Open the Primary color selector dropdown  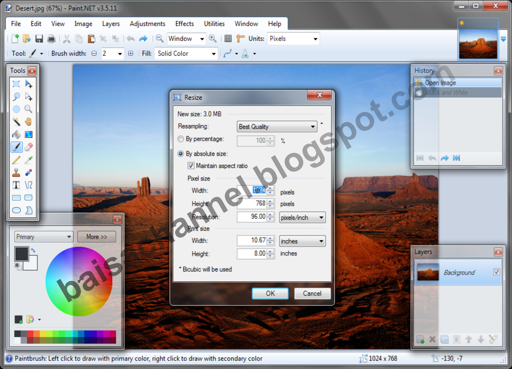pyautogui.click(x=44, y=237)
